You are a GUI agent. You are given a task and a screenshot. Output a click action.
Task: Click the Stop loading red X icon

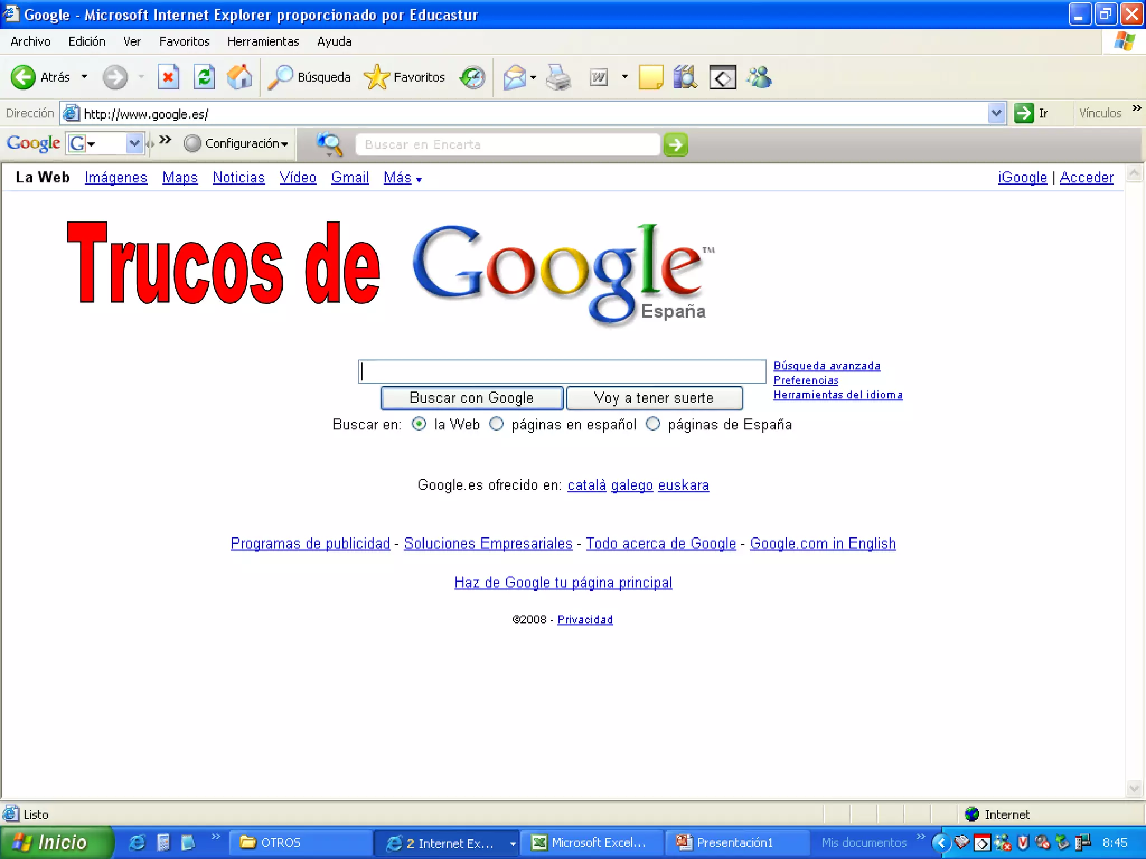pyautogui.click(x=168, y=77)
